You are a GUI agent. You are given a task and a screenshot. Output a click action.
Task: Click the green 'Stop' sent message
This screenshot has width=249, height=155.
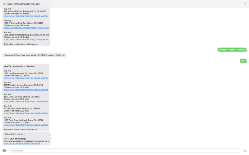(243, 61)
